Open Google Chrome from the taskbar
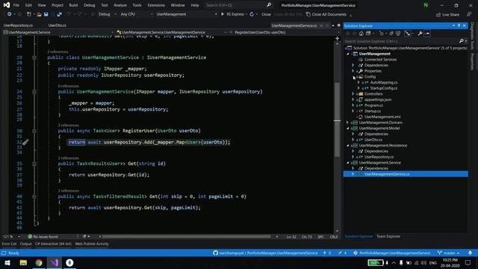This screenshot has width=478, height=269. 39,262
